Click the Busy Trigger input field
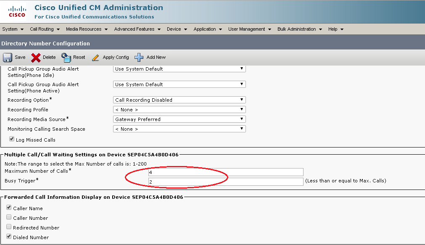425x245 pixels. tap(226, 182)
